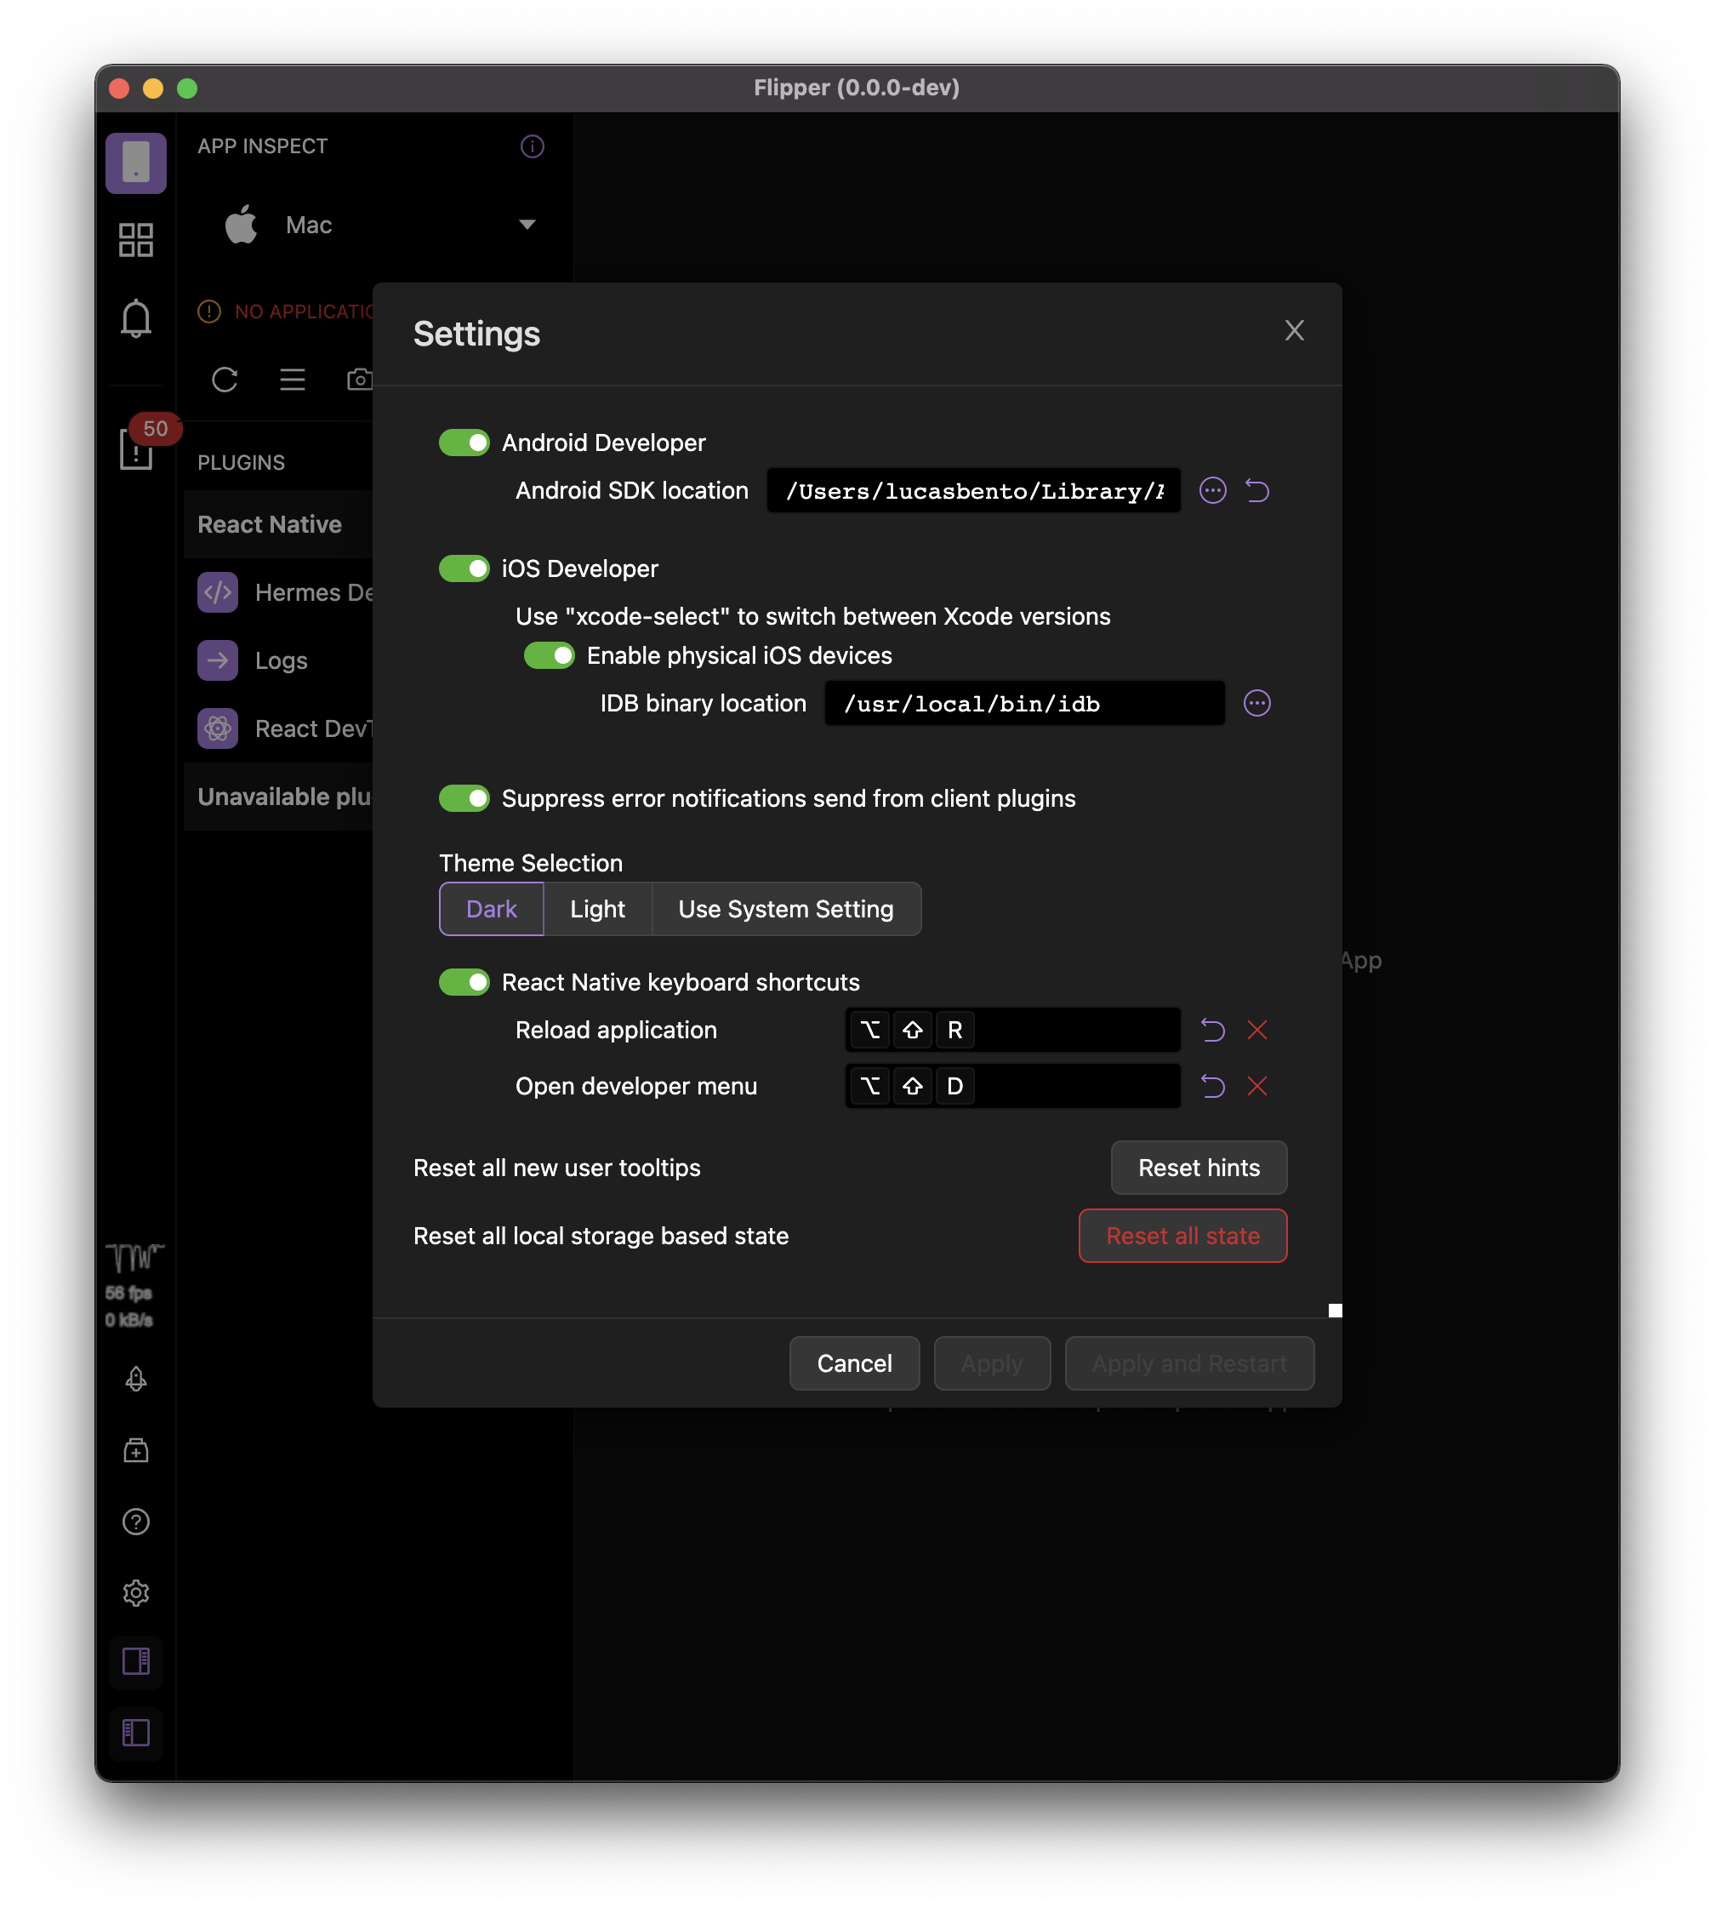Click the gear settings icon in sidebar
The image size is (1715, 1908).
[x=136, y=1592]
